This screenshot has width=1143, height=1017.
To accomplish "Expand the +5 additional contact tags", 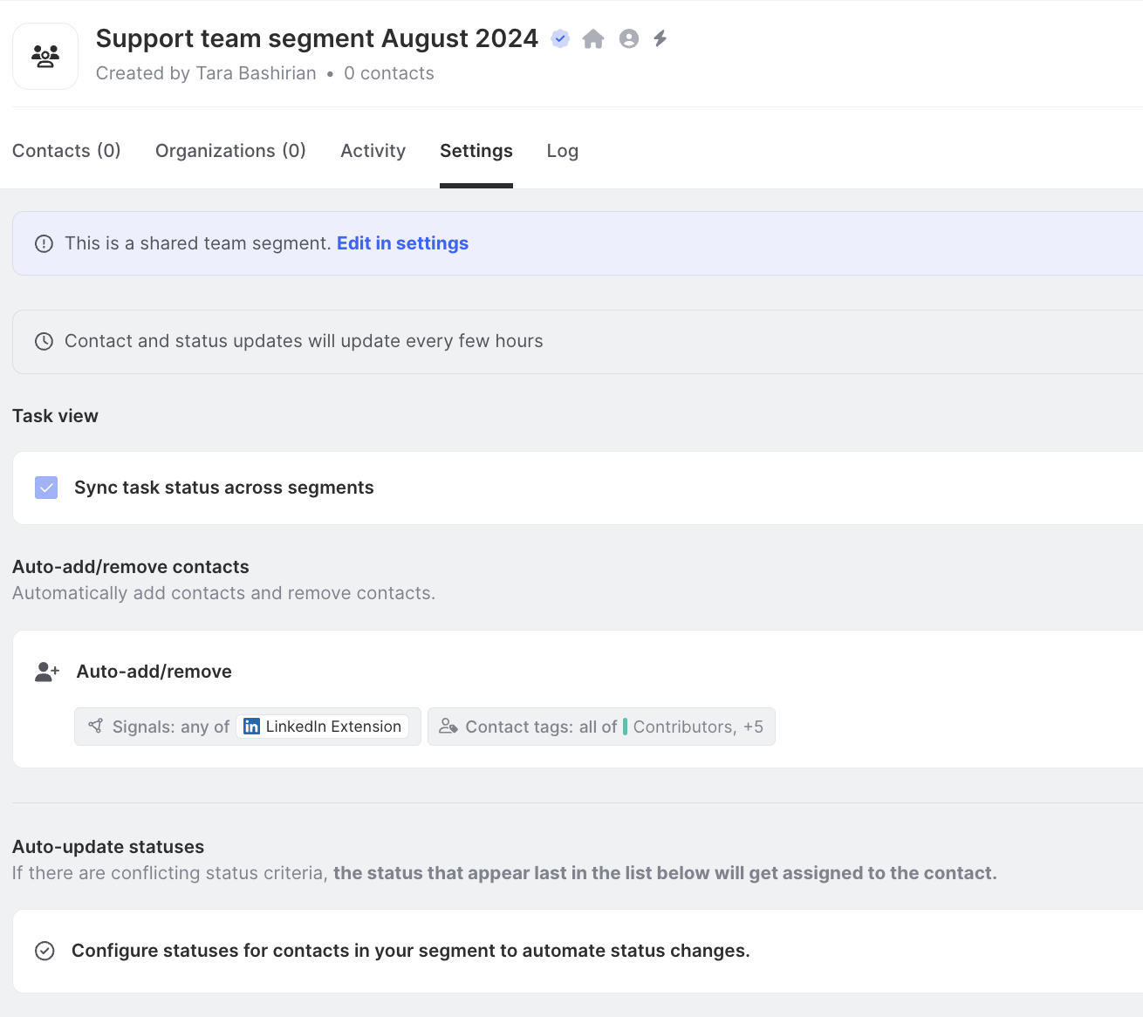I will pyautogui.click(x=753, y=727).
